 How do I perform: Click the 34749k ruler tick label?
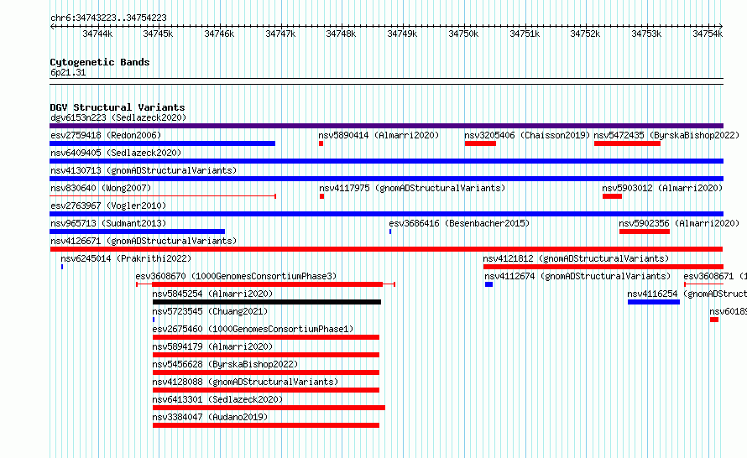click(402, 34)
